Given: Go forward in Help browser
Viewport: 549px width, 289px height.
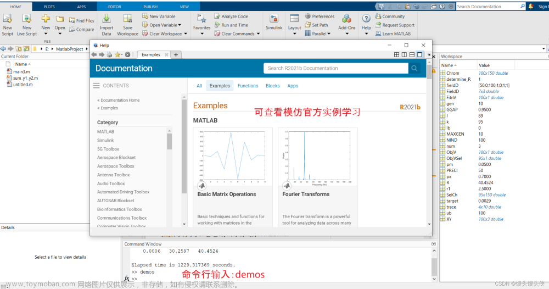Looking at the screenshot, I should 102,54.
